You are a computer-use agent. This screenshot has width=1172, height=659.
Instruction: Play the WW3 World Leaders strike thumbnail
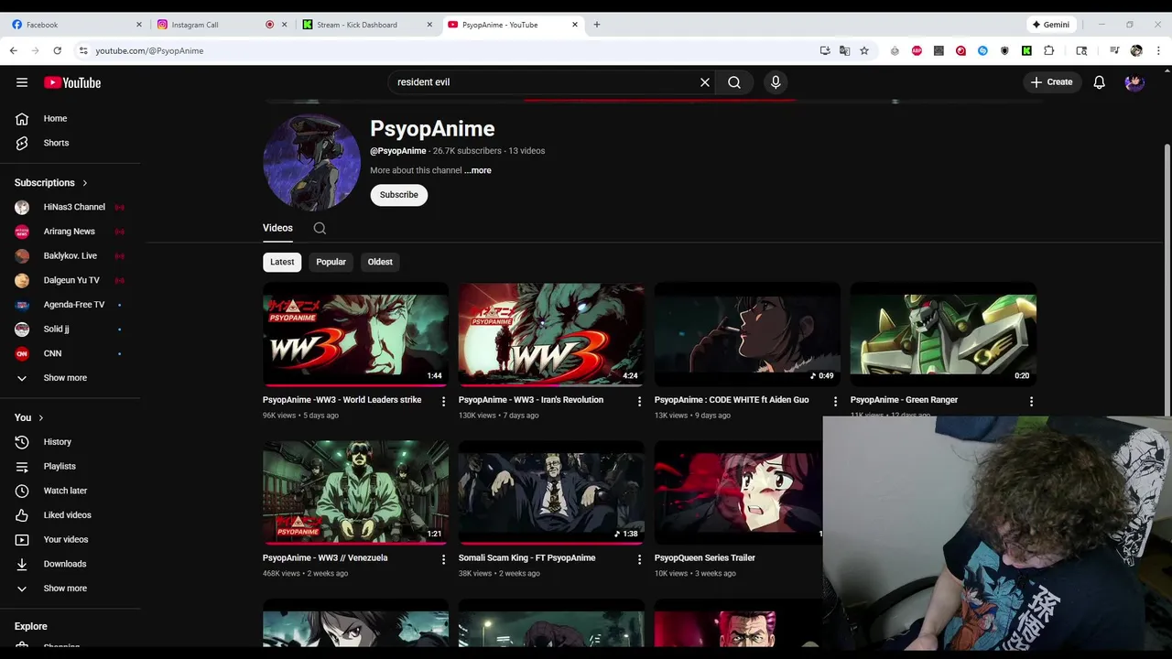coord(355,334)
